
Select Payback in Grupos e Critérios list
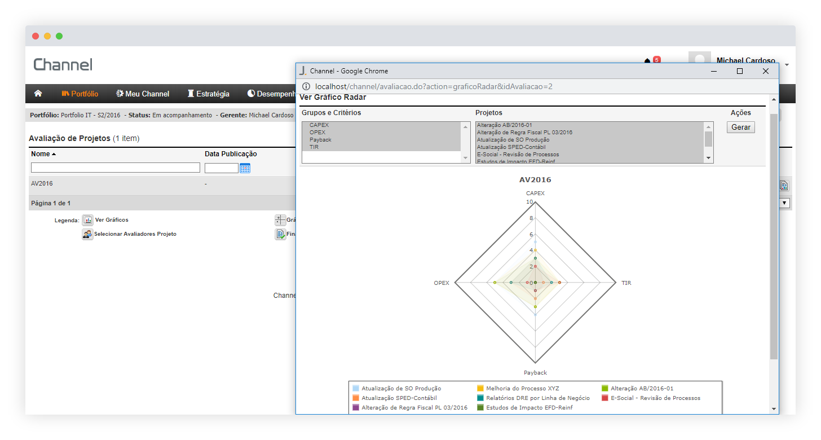[x=320, y=139]
